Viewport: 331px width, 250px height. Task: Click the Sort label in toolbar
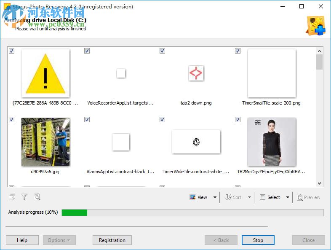click(237, 197)
